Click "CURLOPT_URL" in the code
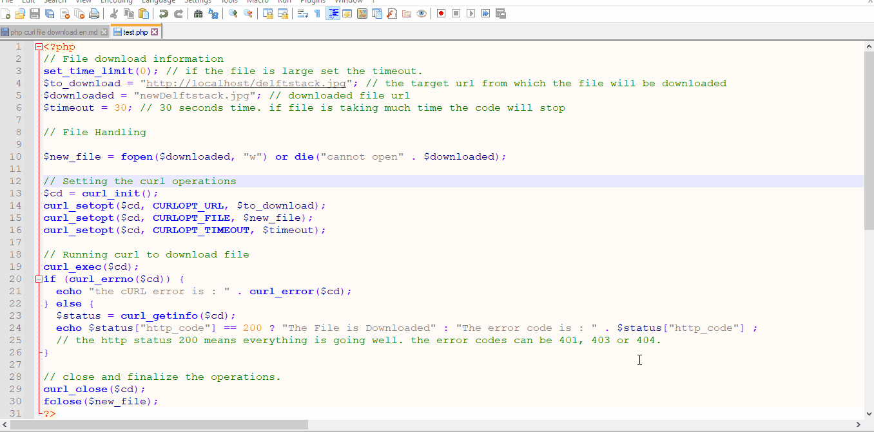Screen dimensions: 874x432 pyautogui.click(x=188, y=205)
